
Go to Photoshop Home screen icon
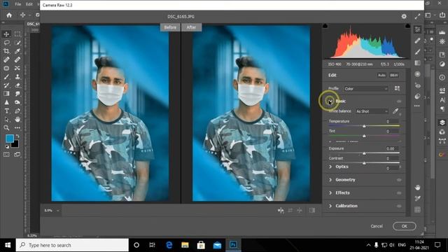(9, 15)
